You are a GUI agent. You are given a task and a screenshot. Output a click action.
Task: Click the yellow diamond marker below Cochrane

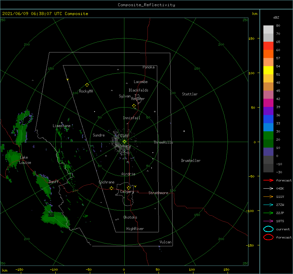point(111,188)
